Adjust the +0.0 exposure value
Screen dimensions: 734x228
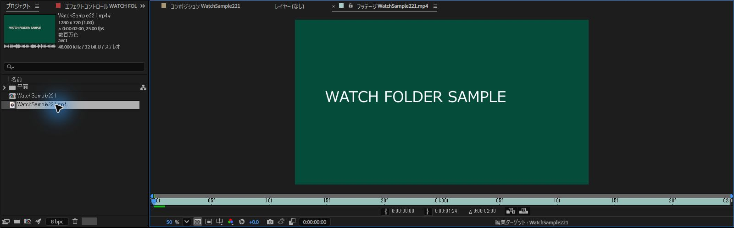(254, 222)
